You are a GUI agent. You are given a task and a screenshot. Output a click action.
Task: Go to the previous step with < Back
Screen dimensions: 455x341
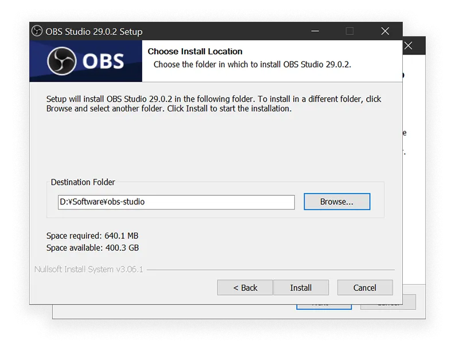click(245, 288)
